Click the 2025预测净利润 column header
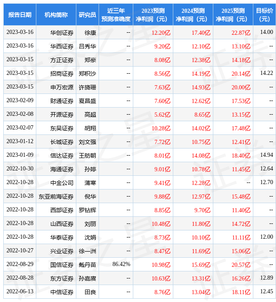276x302 pixels. [x=233, y=14]
